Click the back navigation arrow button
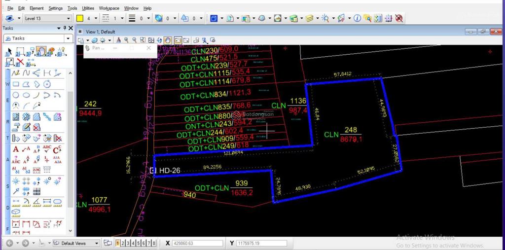This screenshot has height=250, width=505. coord(9,243)
